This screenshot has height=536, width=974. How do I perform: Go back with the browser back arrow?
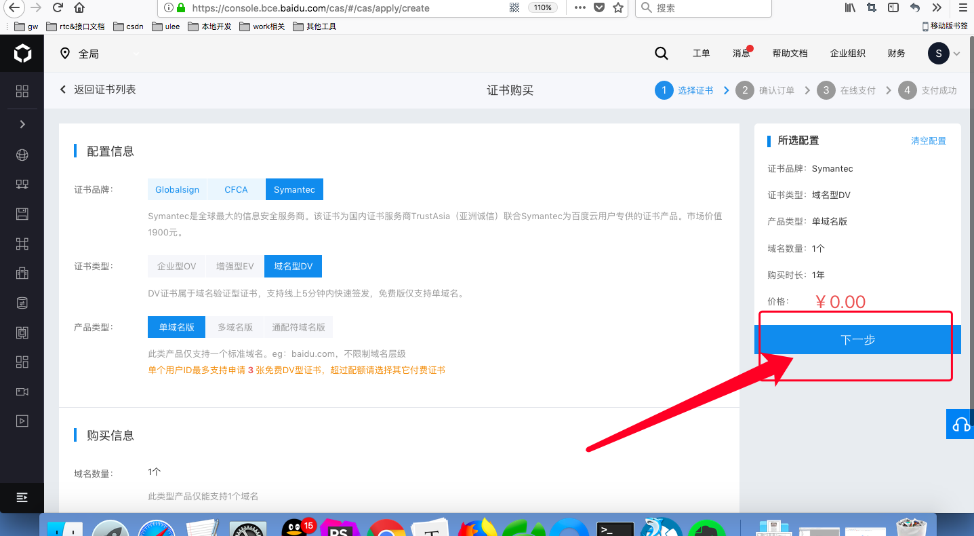[x=12, y=8]
